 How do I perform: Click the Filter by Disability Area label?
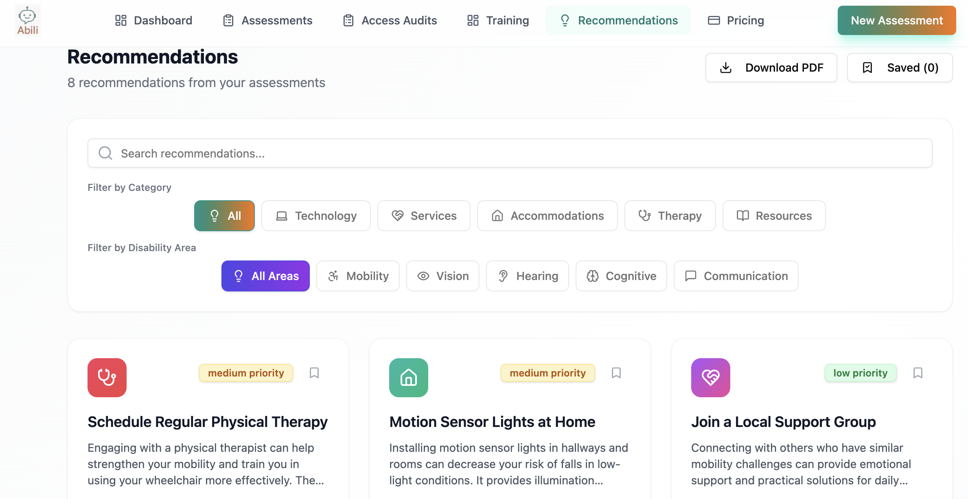[x=142, y=248]
